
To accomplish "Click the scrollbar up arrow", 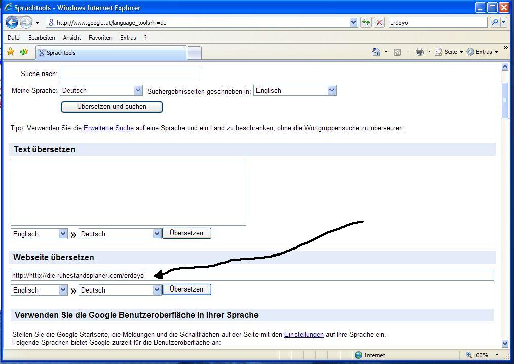I will pos(505,67).
